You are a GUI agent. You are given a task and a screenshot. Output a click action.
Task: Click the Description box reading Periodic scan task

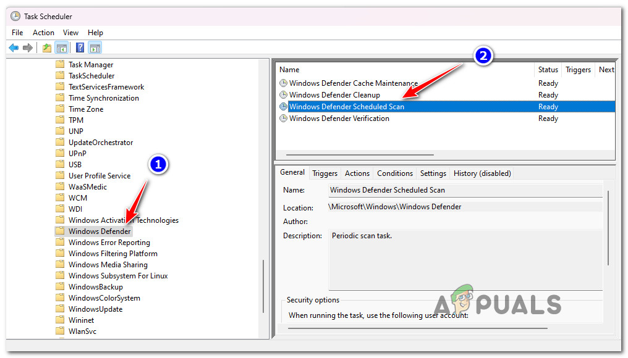pyautogui.click(x=465, y=260)
